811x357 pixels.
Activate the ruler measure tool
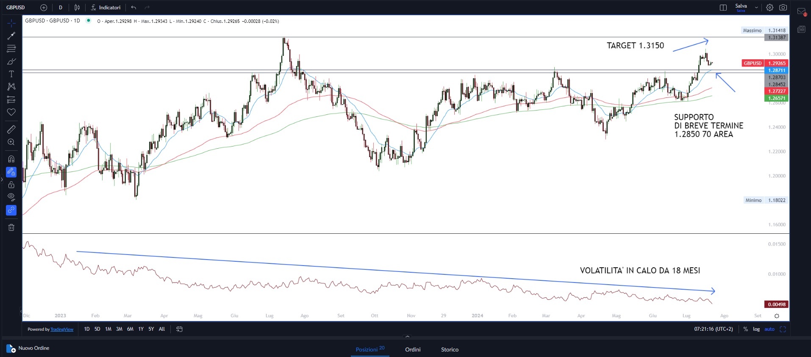click(x=11, y=130)
